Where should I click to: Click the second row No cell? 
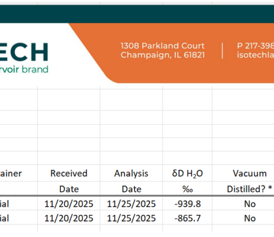tap(250, 218)
